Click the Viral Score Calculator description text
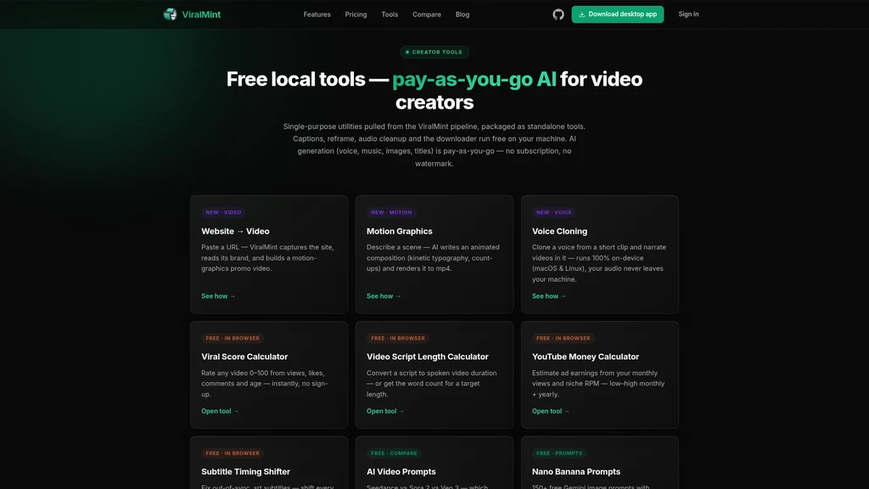Image resolution: width=869 pixels, height=489 pixels. pos(265,384)
